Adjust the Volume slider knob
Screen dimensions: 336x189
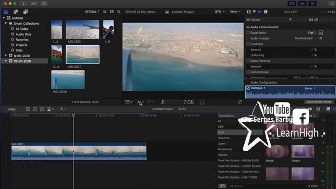(290, 19)
